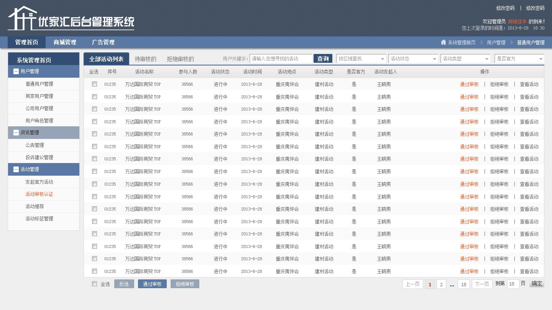Open the 活动状态 filter dropdown
The width and height of the screenshot is (552, 310).
point(413,59)
